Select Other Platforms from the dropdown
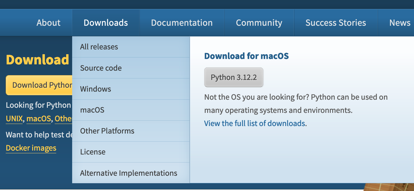Screen dimensions: 414x191 coord(131,131)
